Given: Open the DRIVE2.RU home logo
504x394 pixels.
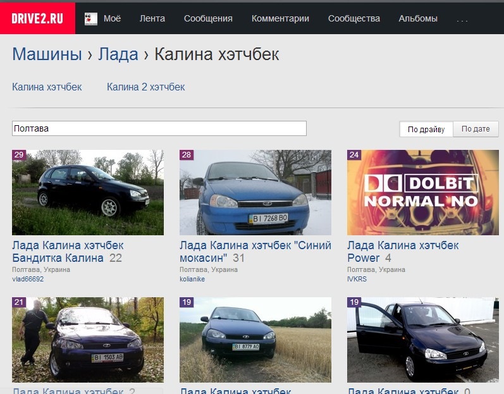Looking at the screenshot, I should point(37,18).
